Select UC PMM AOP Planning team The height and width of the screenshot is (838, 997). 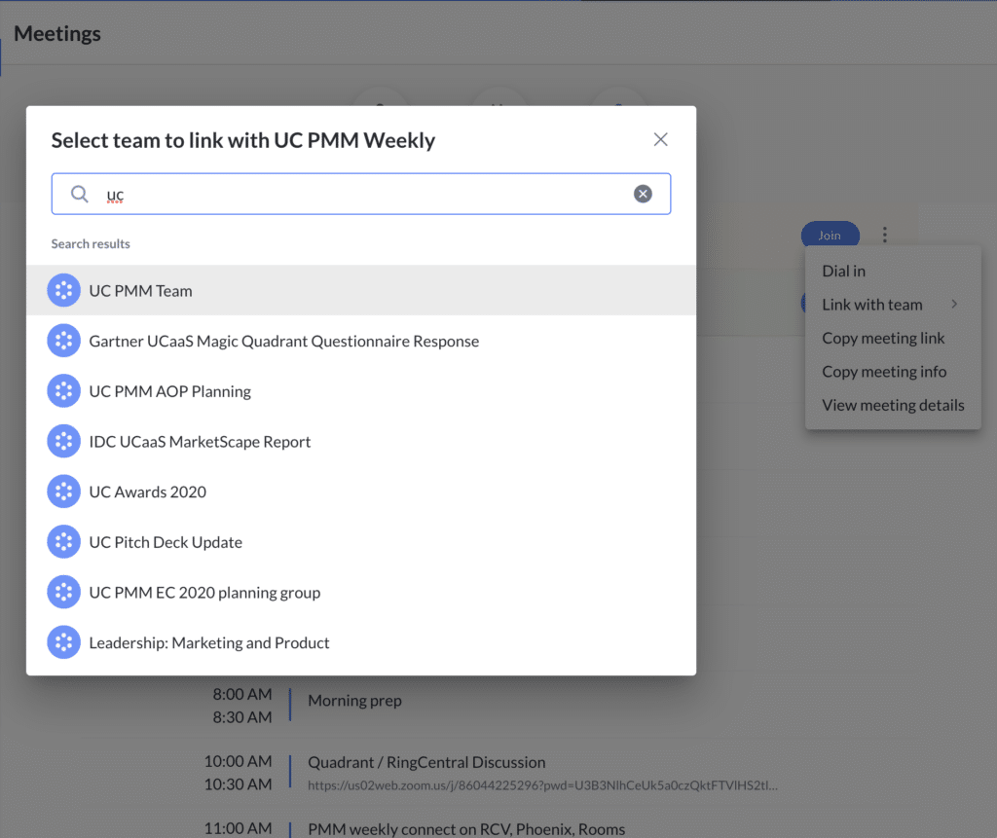click(169, 391)
